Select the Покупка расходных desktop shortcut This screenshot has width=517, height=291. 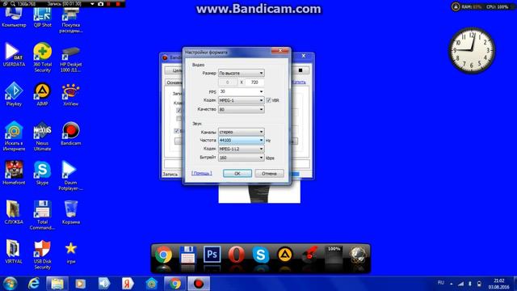[70, 19]
